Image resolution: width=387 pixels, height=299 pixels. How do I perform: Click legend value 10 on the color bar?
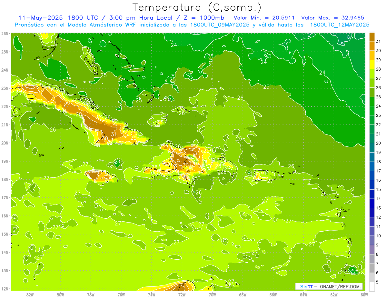pyautogui.click(x=379, y=236)
